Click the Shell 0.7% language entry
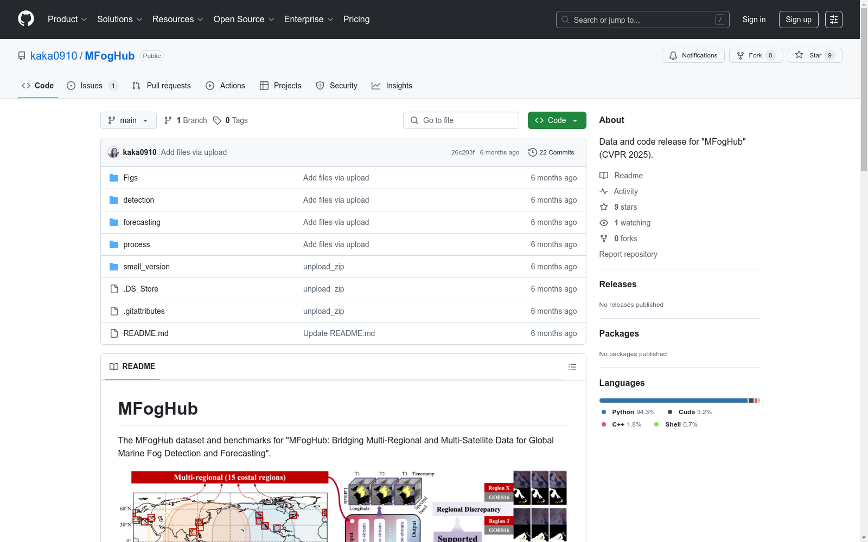Viewport: 868px width, 542px height. tap(676, 424)
